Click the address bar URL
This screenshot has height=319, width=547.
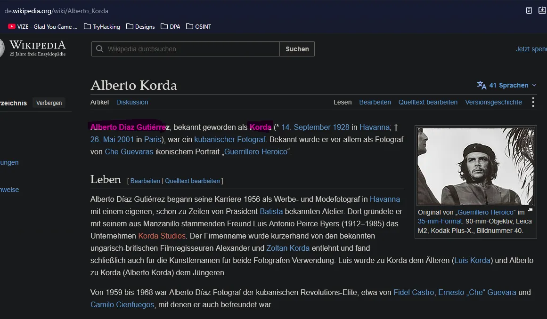pyautogui.click(x=56, y=11)
